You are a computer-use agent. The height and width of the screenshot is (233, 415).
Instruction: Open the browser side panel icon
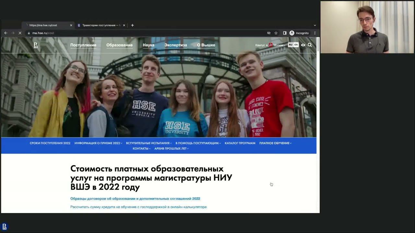pos(285,33)
